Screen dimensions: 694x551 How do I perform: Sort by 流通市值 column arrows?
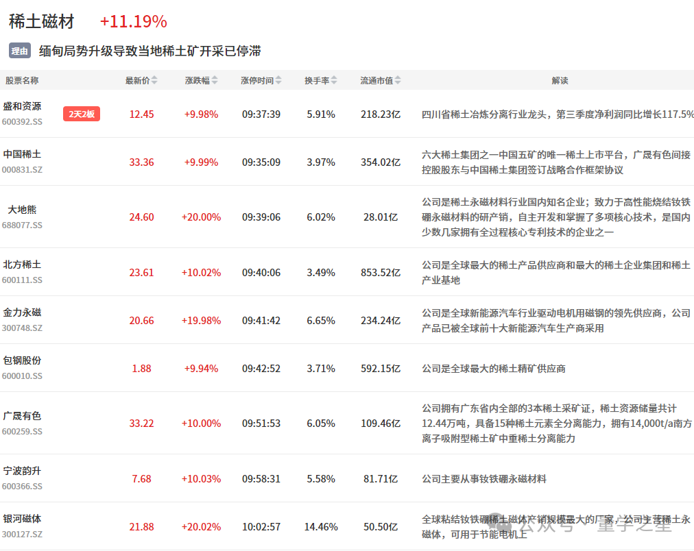pos(398,80)
